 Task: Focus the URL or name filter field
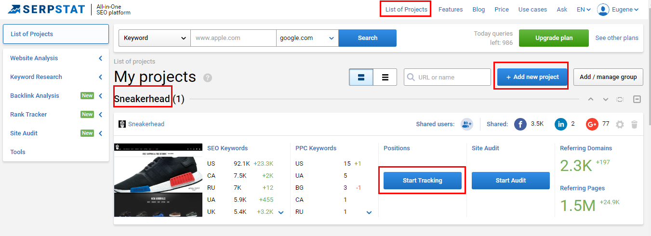tap(447, 77)
